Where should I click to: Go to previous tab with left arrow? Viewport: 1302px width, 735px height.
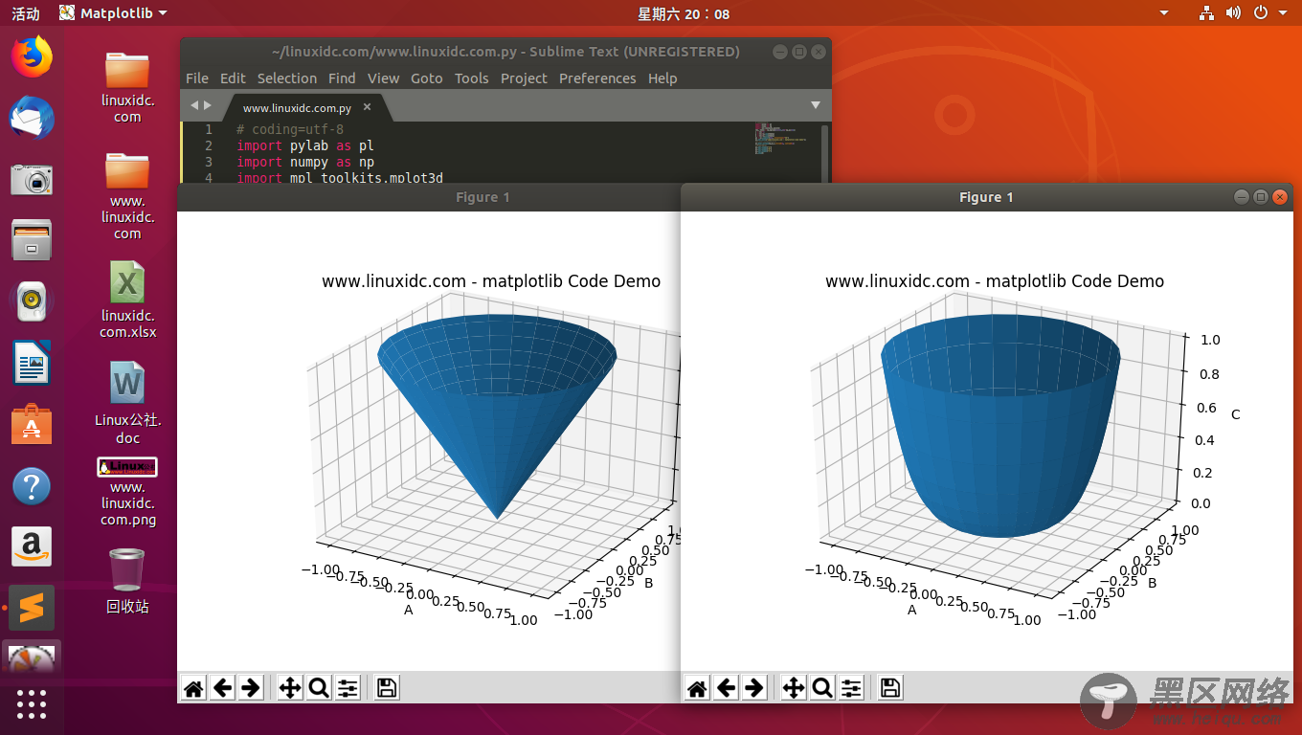(x=194, y=105)
